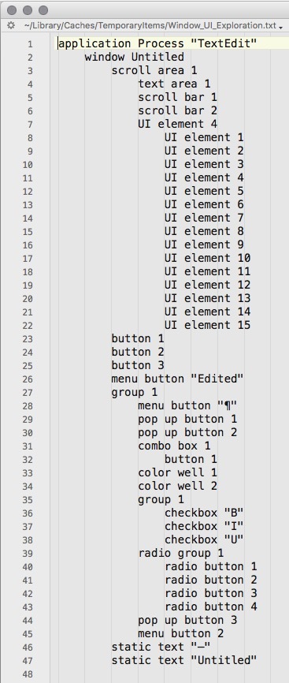Click the 'radio button 3' text line
This screenshot has height=683, width=289.
[211, 593]
